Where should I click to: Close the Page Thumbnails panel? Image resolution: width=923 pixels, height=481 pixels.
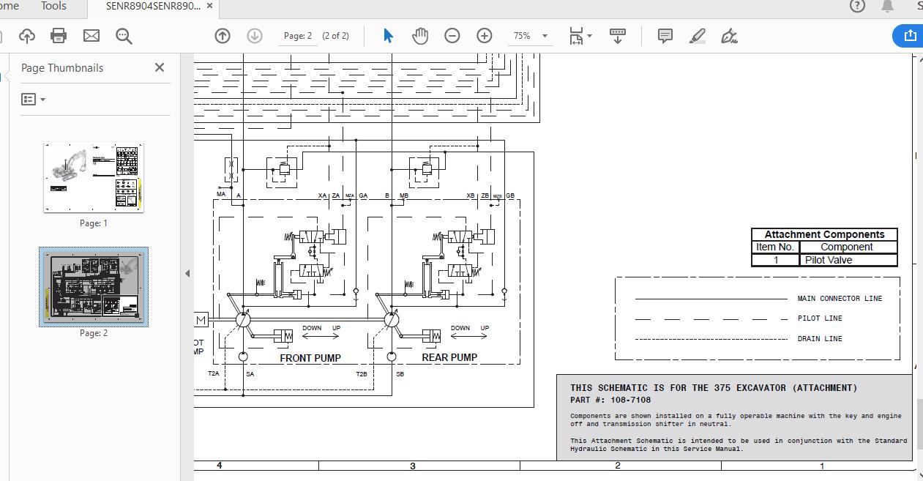160,67
